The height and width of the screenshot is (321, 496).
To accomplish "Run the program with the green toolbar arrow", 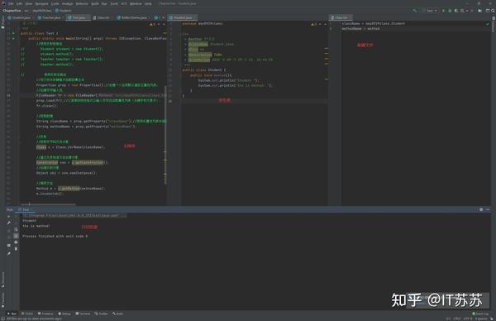I will pos(443,11).
